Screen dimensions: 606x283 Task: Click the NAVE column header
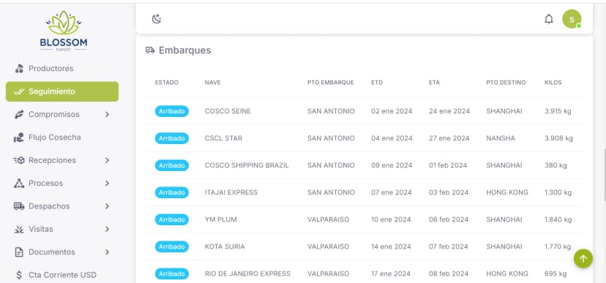212,83
